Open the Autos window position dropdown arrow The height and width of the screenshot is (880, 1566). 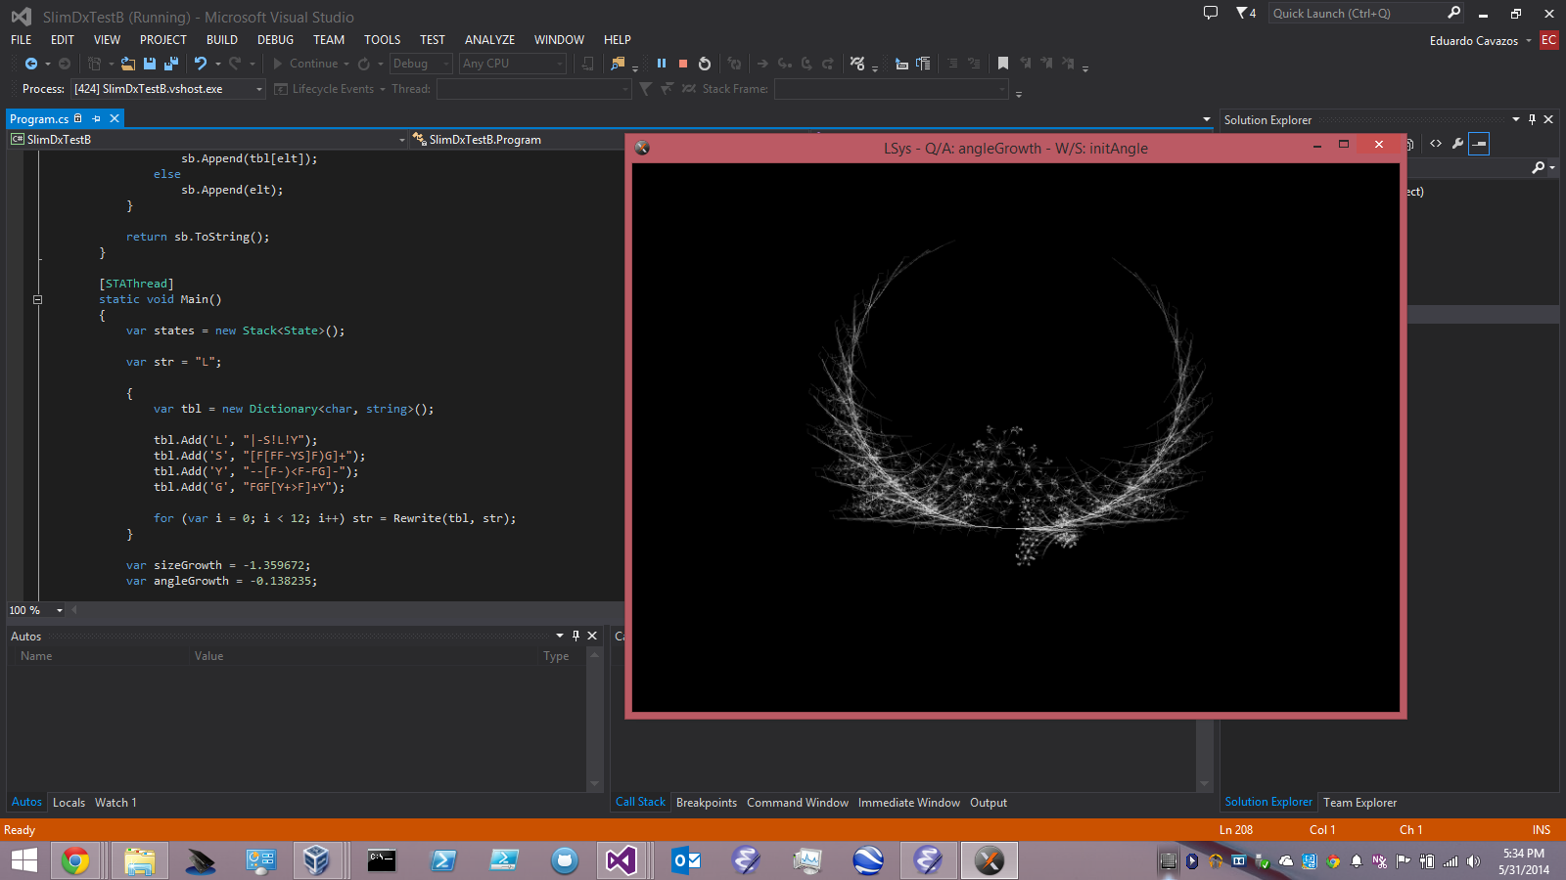560,636
